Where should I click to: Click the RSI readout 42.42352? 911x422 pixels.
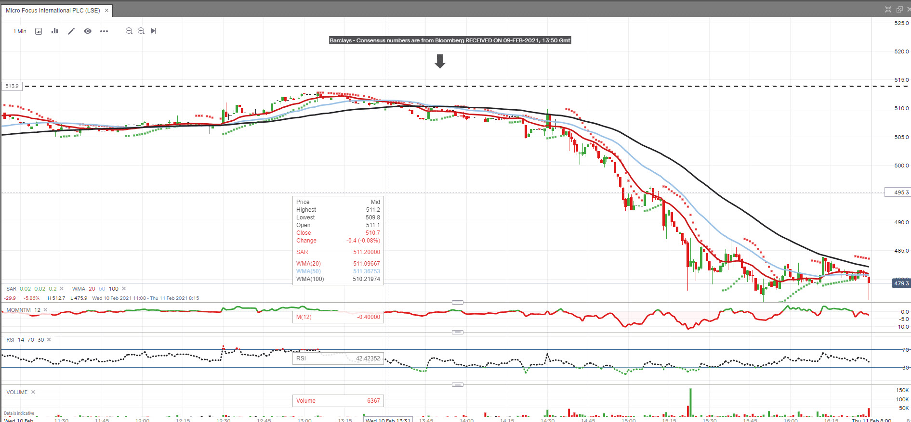click(338, 358)
